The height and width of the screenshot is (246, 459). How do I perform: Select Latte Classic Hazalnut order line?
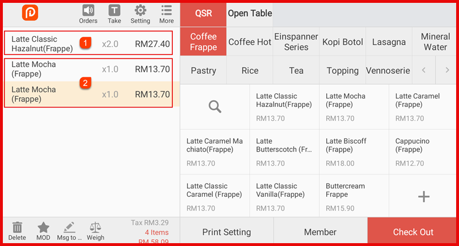pyautogui.click(x=89, y=43)
